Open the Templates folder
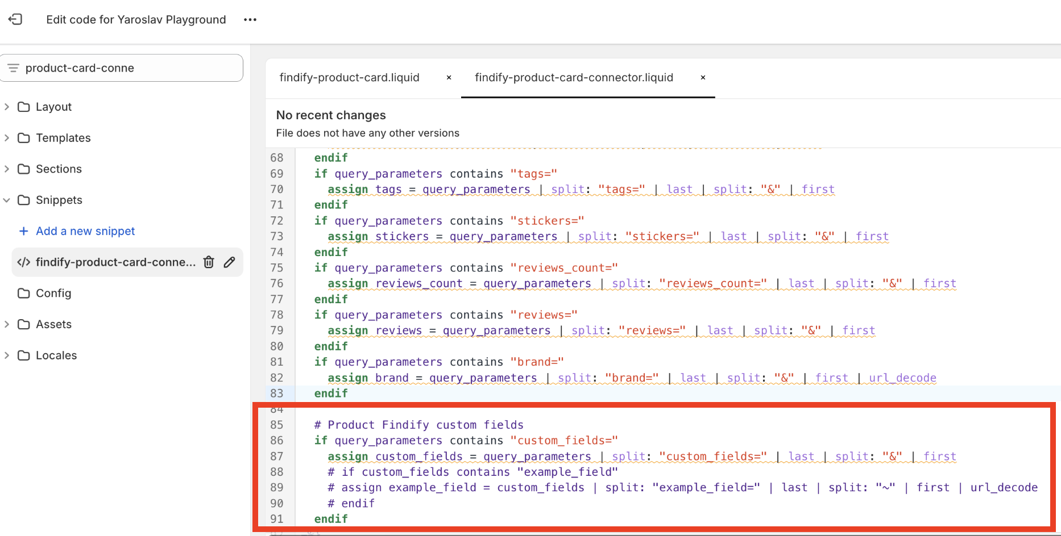 (63, 138)
